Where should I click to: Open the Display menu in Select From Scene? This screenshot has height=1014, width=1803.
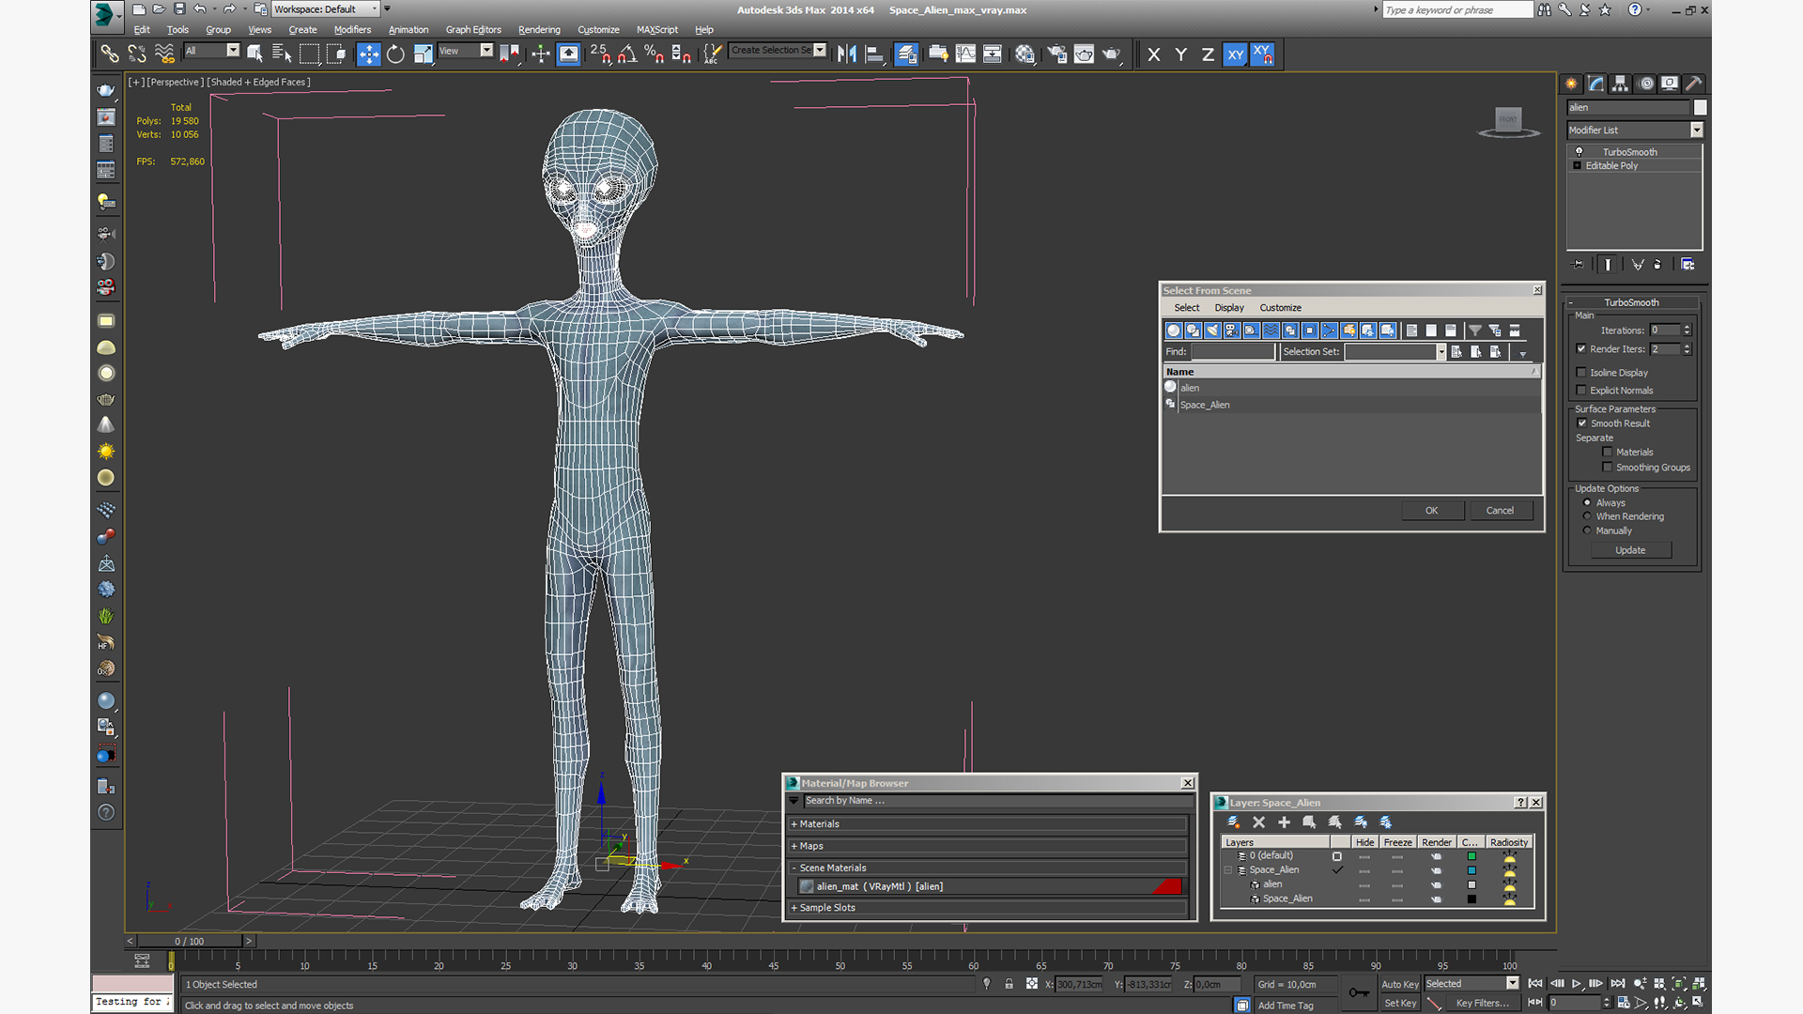tap(1228, 308)
